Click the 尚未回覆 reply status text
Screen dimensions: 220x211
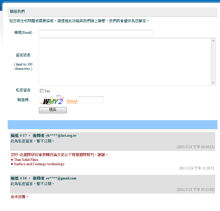point(20,197)
